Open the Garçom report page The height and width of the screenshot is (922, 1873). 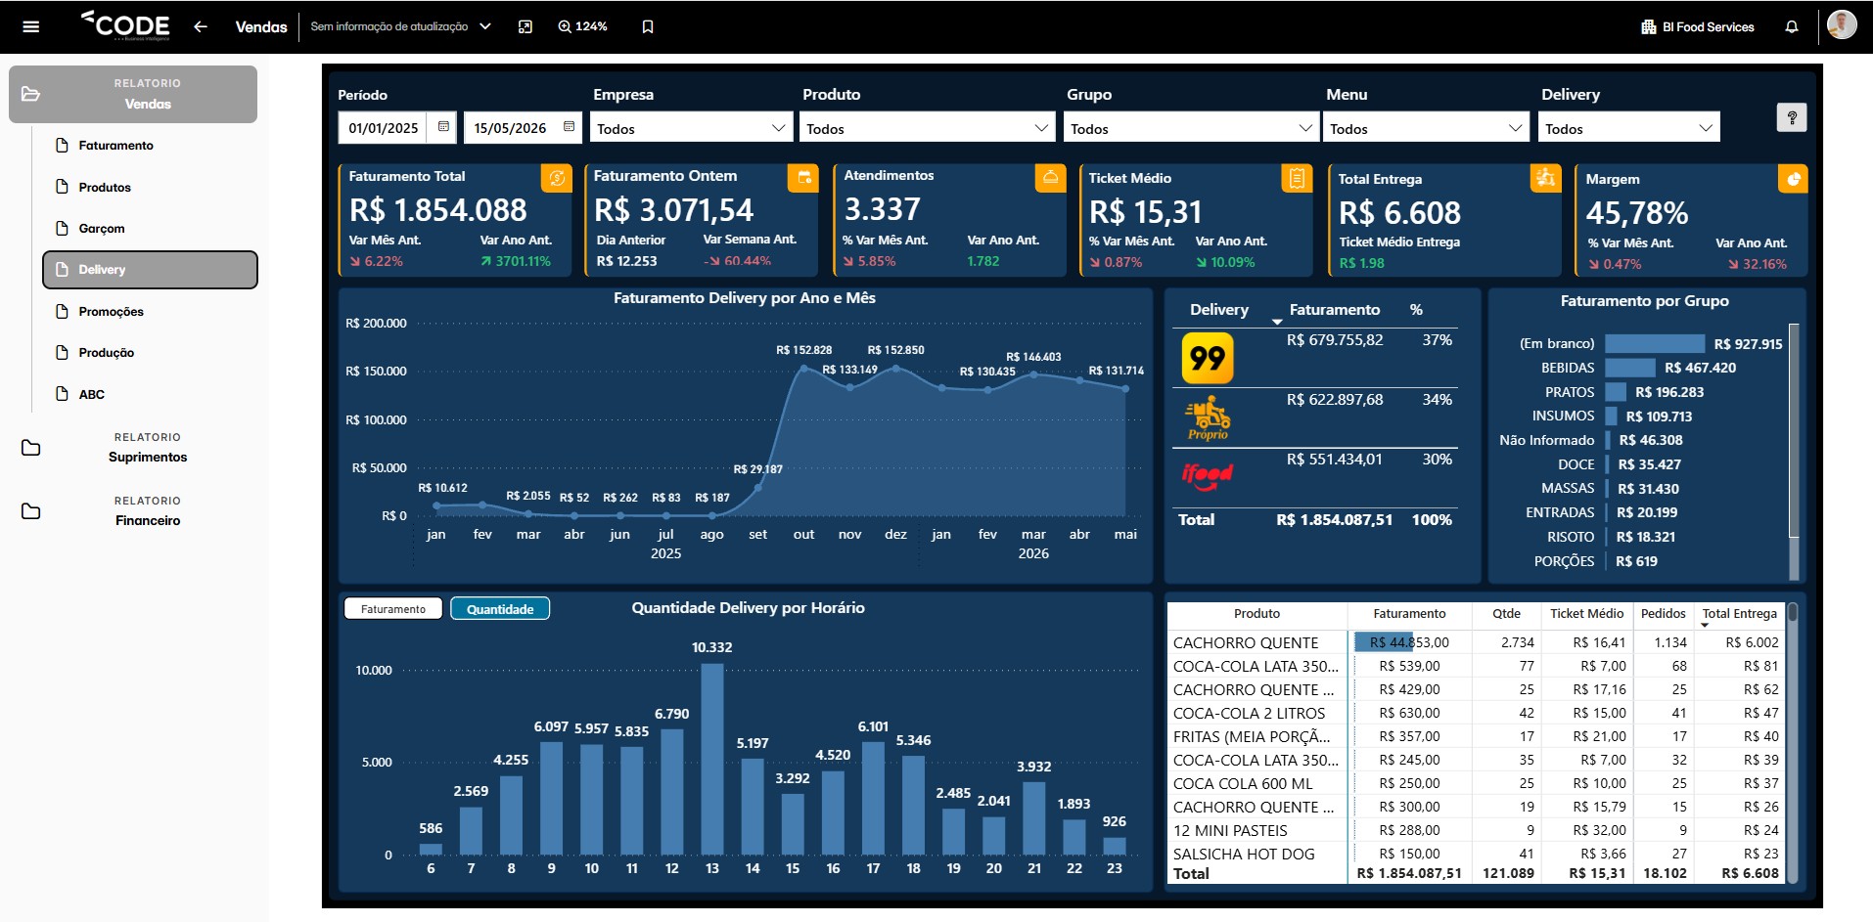click(x=102, y=228)
